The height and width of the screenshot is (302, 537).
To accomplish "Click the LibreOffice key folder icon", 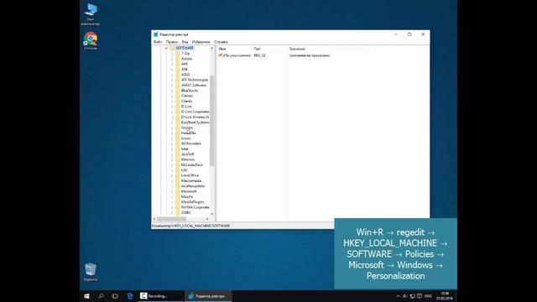I will click(x=177, y=175).
